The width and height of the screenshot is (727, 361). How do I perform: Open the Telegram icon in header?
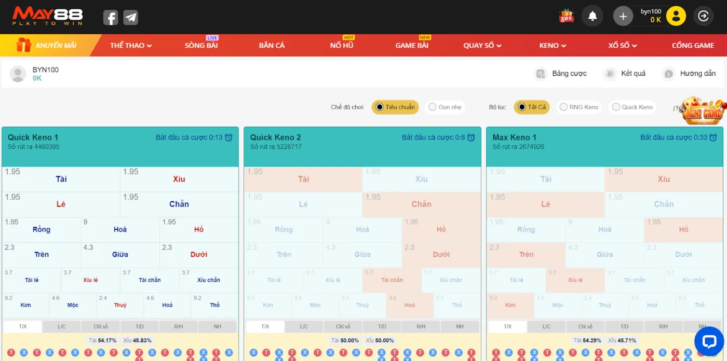(131, 18)
